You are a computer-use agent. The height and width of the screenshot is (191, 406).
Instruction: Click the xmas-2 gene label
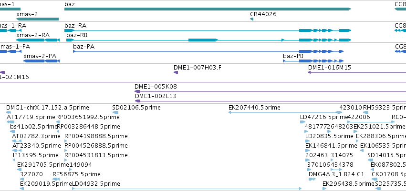tap(27, 14)
